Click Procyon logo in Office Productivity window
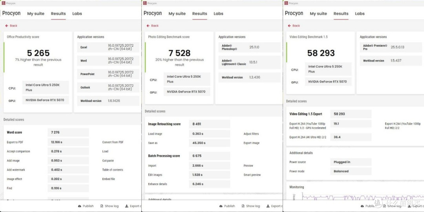Image resolution: width=424 pixels, height=212 pixels. click(11, 13)
